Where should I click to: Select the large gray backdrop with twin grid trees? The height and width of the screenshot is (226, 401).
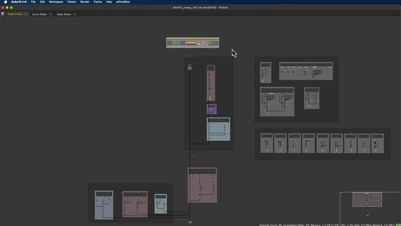pyautogui.click(x=277, y=102)
